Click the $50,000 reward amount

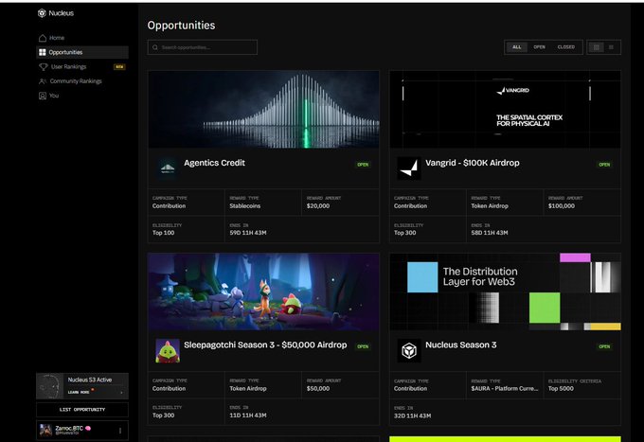[x=318, y=388]
